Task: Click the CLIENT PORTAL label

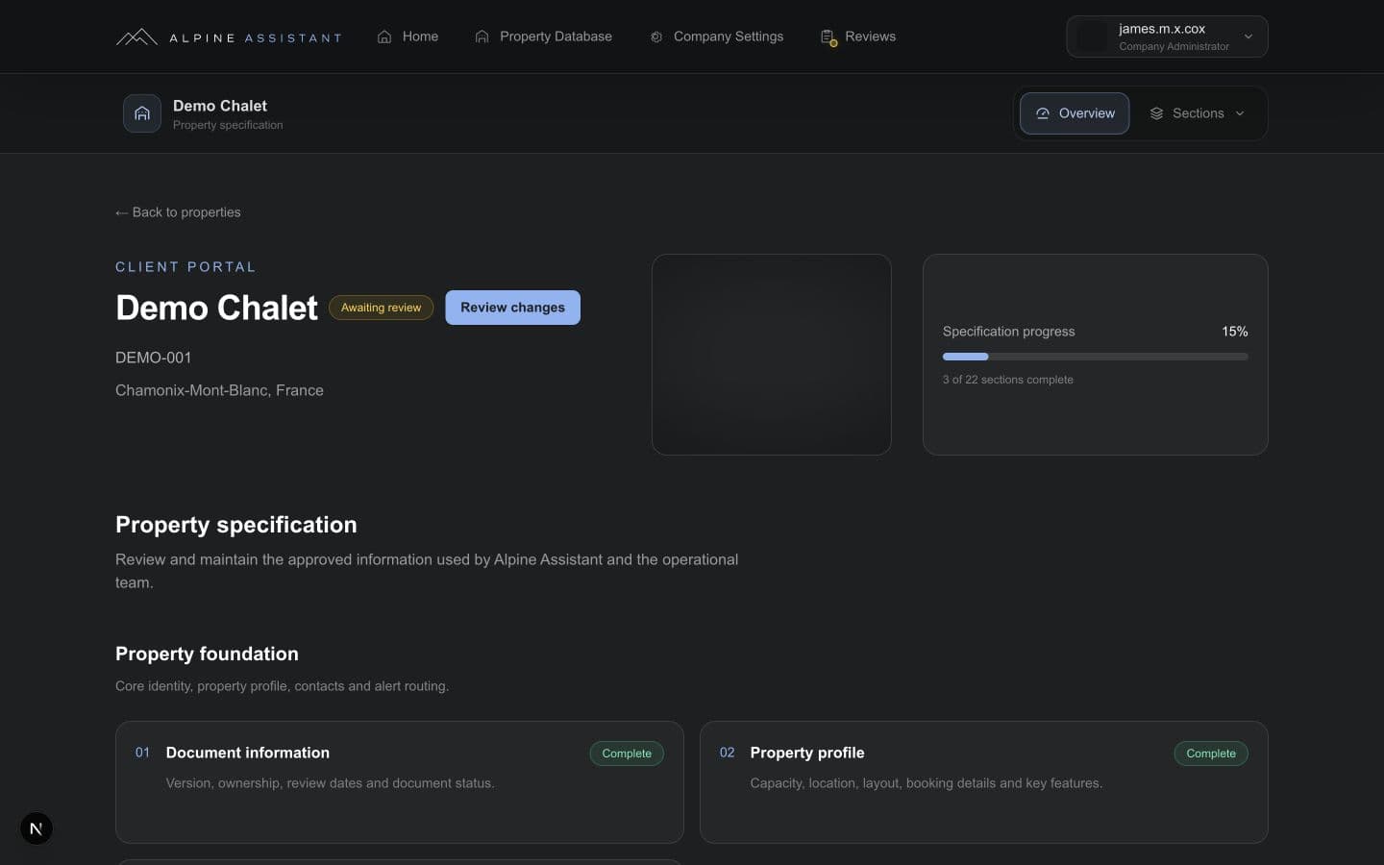Action: tap(185, 267)
